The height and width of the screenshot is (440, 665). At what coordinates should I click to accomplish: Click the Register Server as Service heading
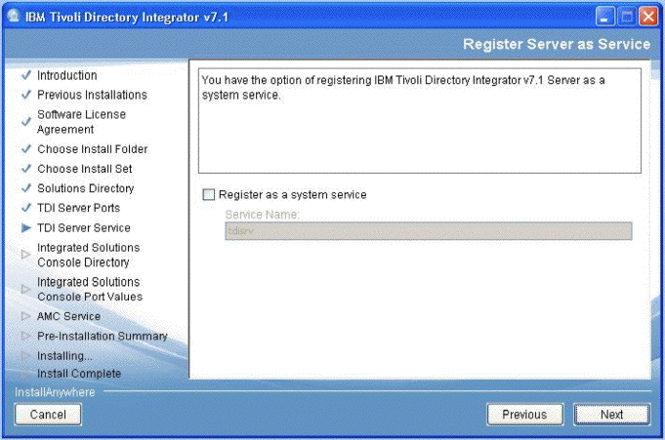pyautogui.click(x=557, y=44)
